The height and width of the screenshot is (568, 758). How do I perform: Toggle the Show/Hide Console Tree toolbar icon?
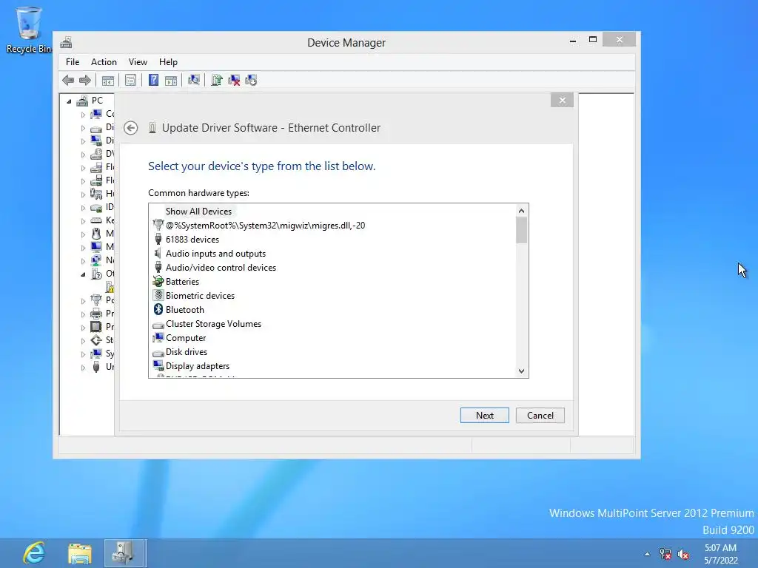click(108, 80)
